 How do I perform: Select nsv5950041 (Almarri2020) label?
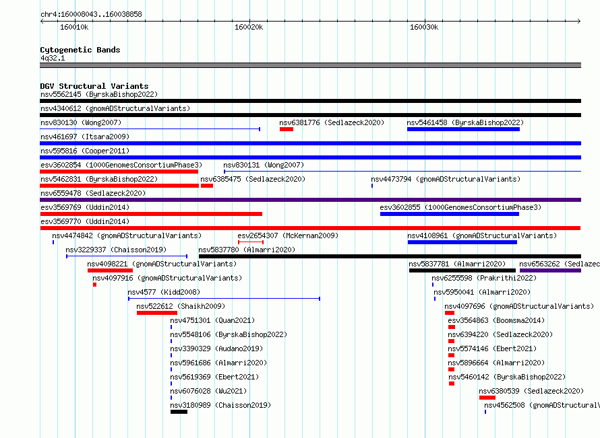point(482,292)
